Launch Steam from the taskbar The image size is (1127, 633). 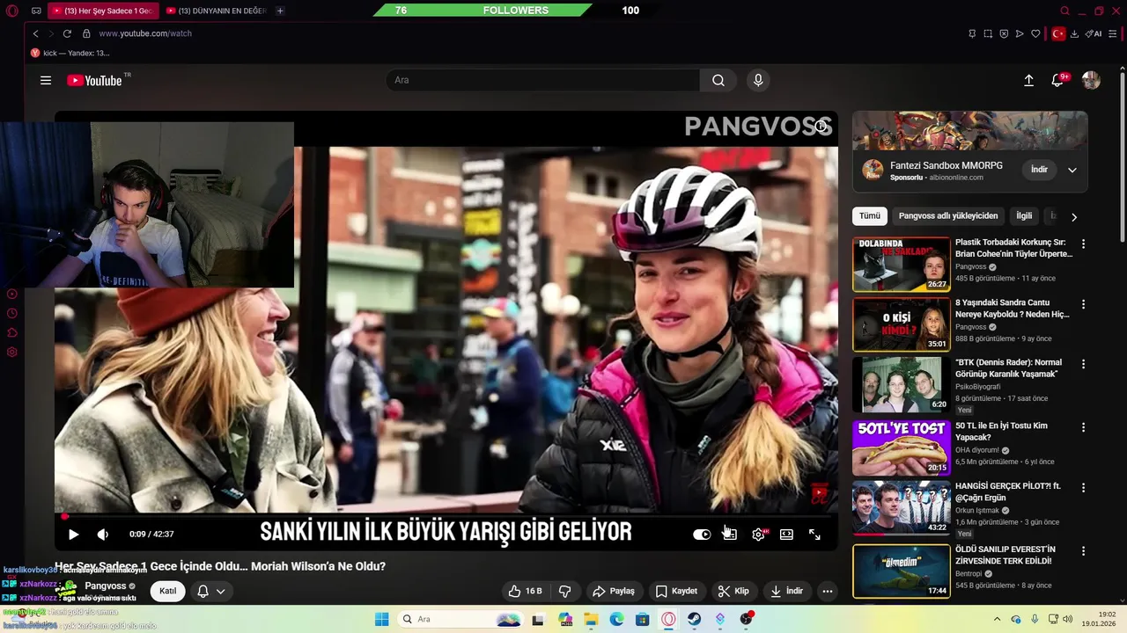point(695,619)
